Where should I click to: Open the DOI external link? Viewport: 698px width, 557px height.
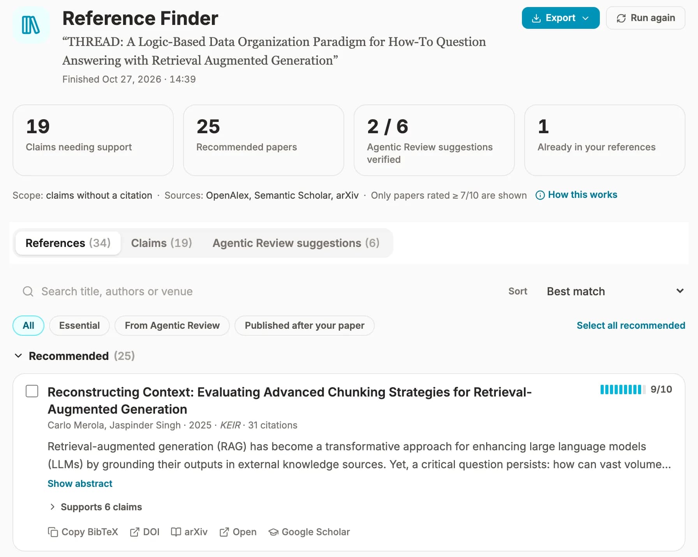click(x=145, y=532)
